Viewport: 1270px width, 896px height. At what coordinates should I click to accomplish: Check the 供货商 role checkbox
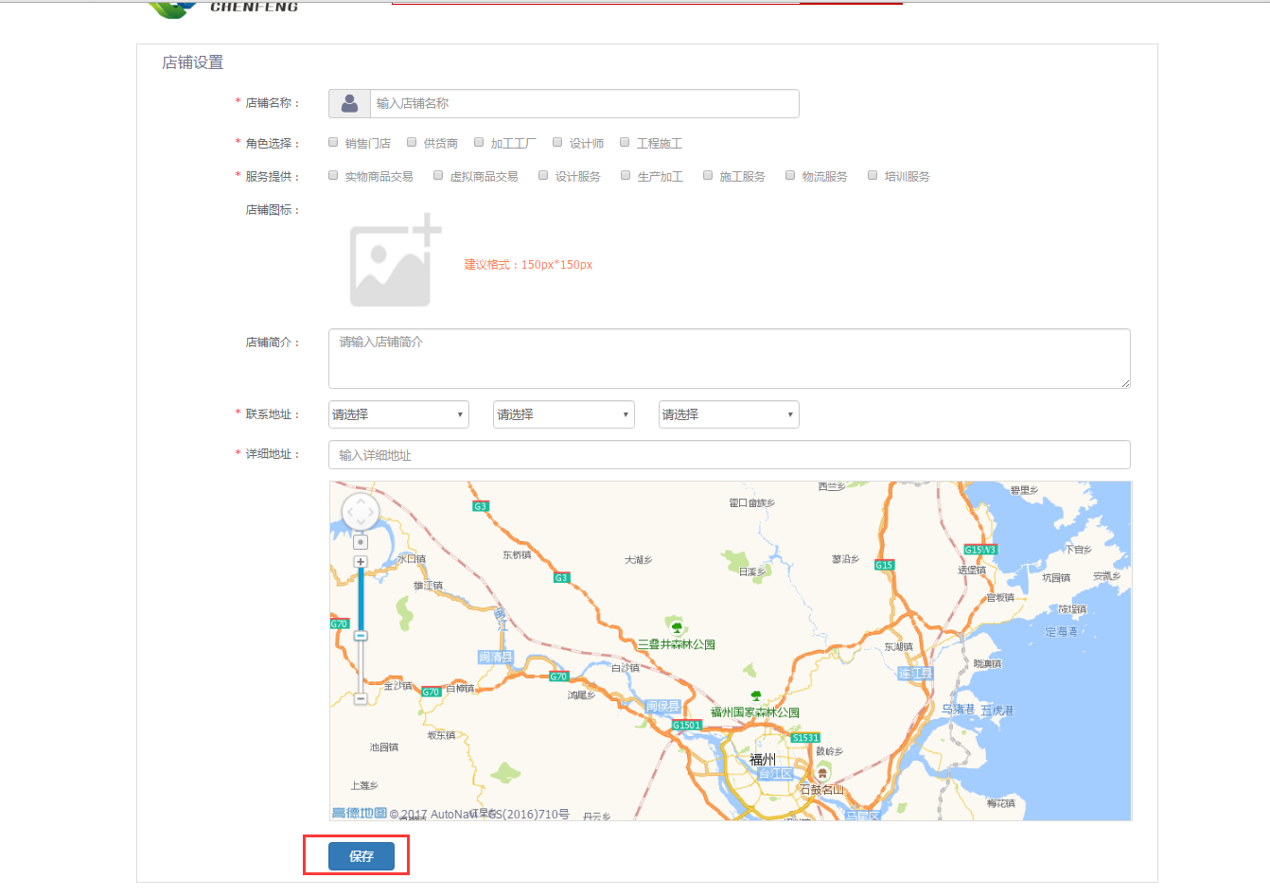pyautogui.click(x=412, y=142)
